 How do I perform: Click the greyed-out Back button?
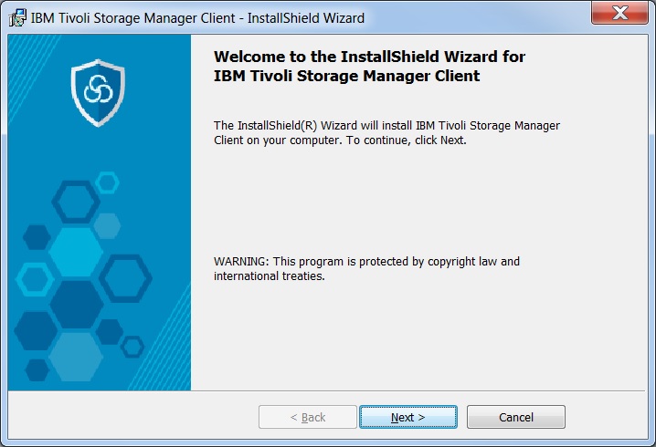point(308,417)
